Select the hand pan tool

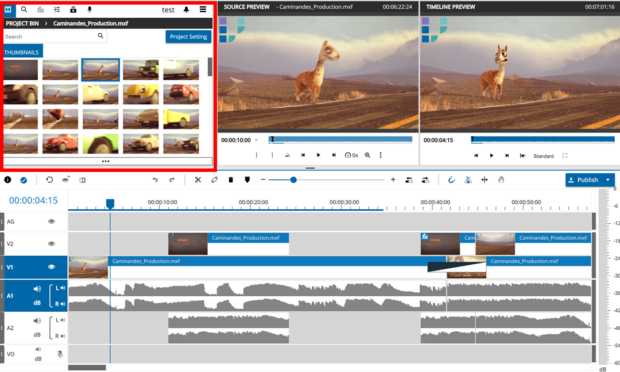[x=501, y=180]
